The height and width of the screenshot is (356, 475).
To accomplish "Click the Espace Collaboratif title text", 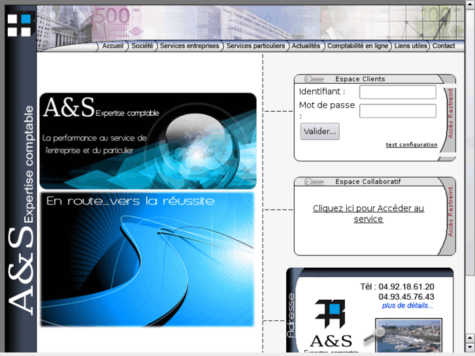I will [368, 182].
